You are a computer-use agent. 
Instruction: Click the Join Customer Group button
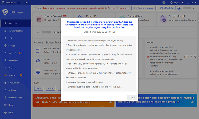tap(143, 8)
